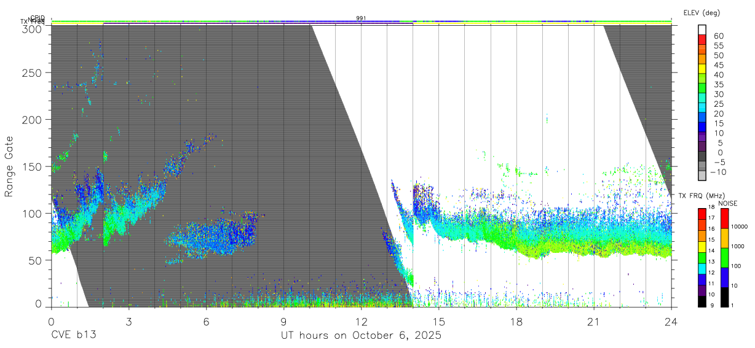755x348 pixels.
Task: Select the cyan ELEV swatch between 25 and 20
Action: [x=703, y=108]
